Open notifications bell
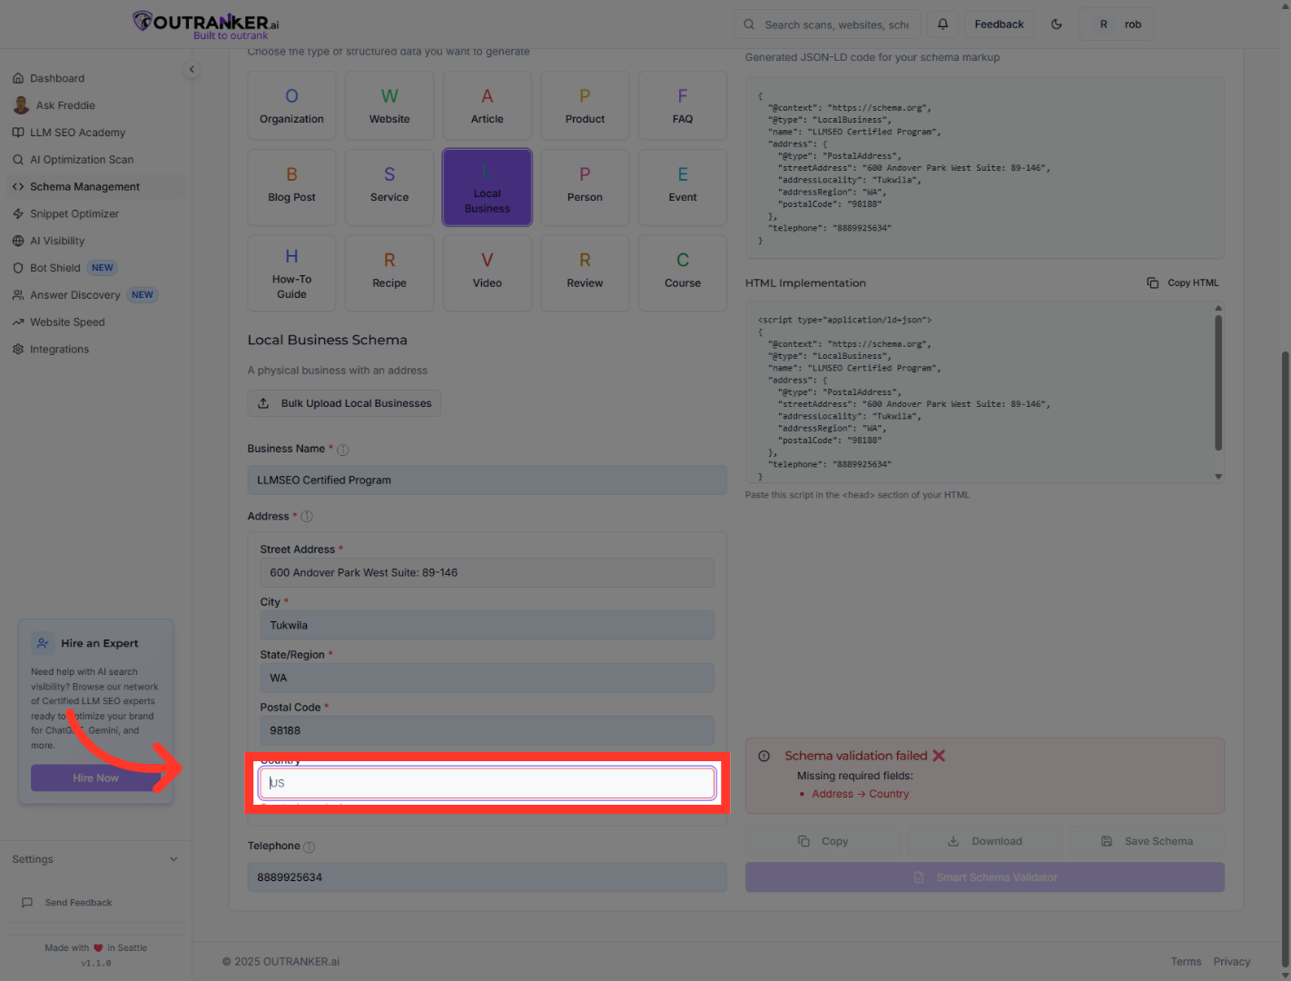 (x=942, y=25)
